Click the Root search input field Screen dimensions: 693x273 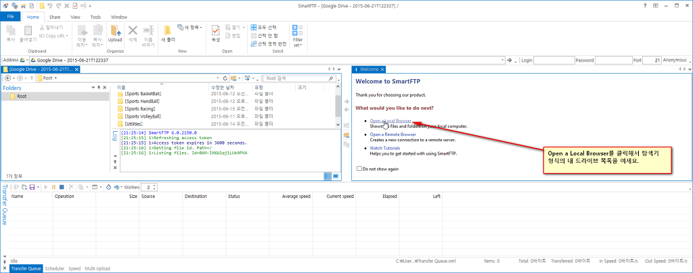298,78
